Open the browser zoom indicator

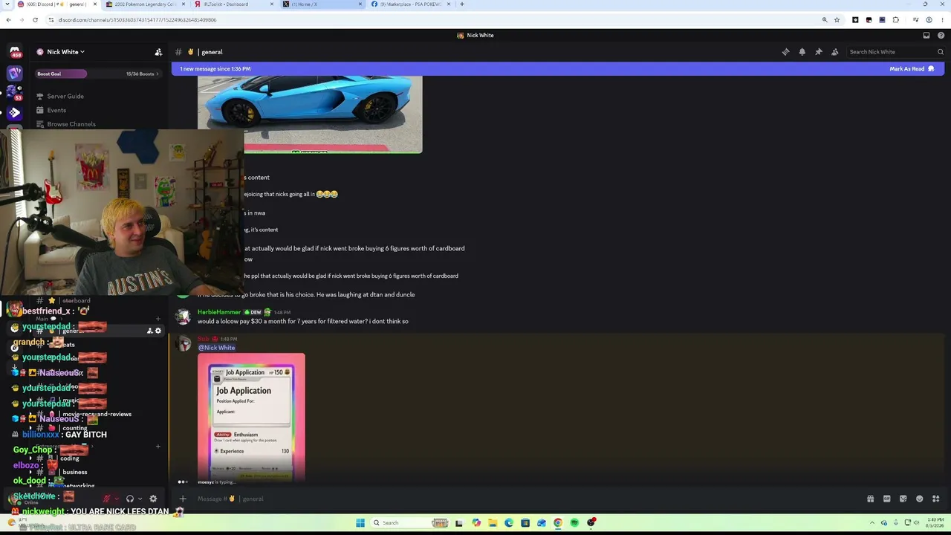point(824,20)
